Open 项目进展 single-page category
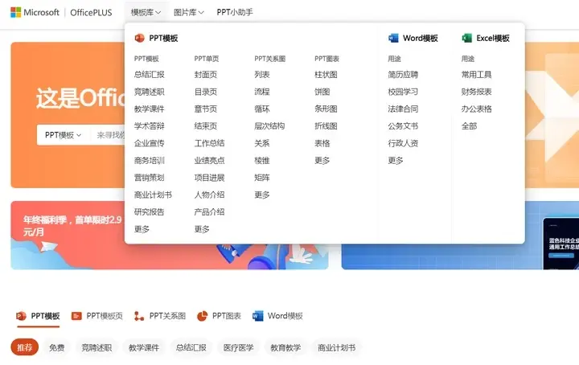Viewport: 579px width, 365px height. click(209, 178)
